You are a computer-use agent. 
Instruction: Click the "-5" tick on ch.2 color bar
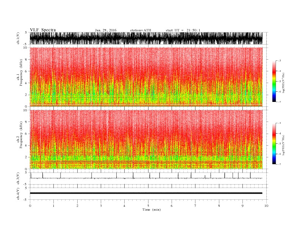(x=279, y=144)
